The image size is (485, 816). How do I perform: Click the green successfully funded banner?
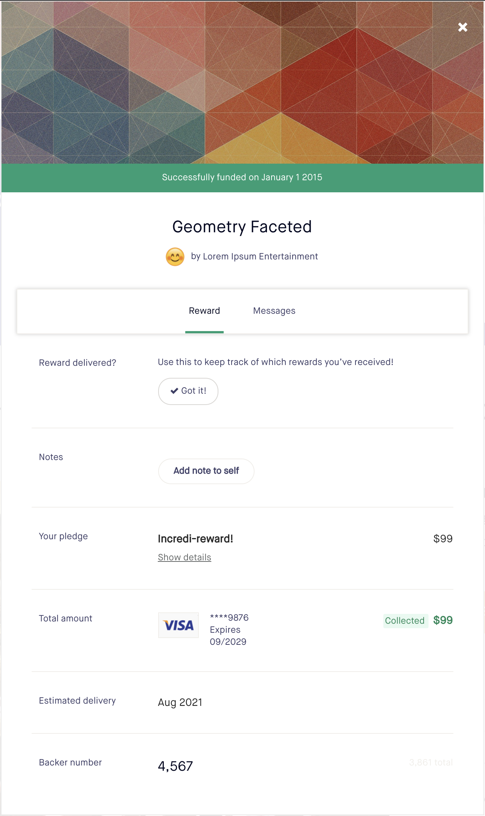pyautogui.click(x=242, y=178)
